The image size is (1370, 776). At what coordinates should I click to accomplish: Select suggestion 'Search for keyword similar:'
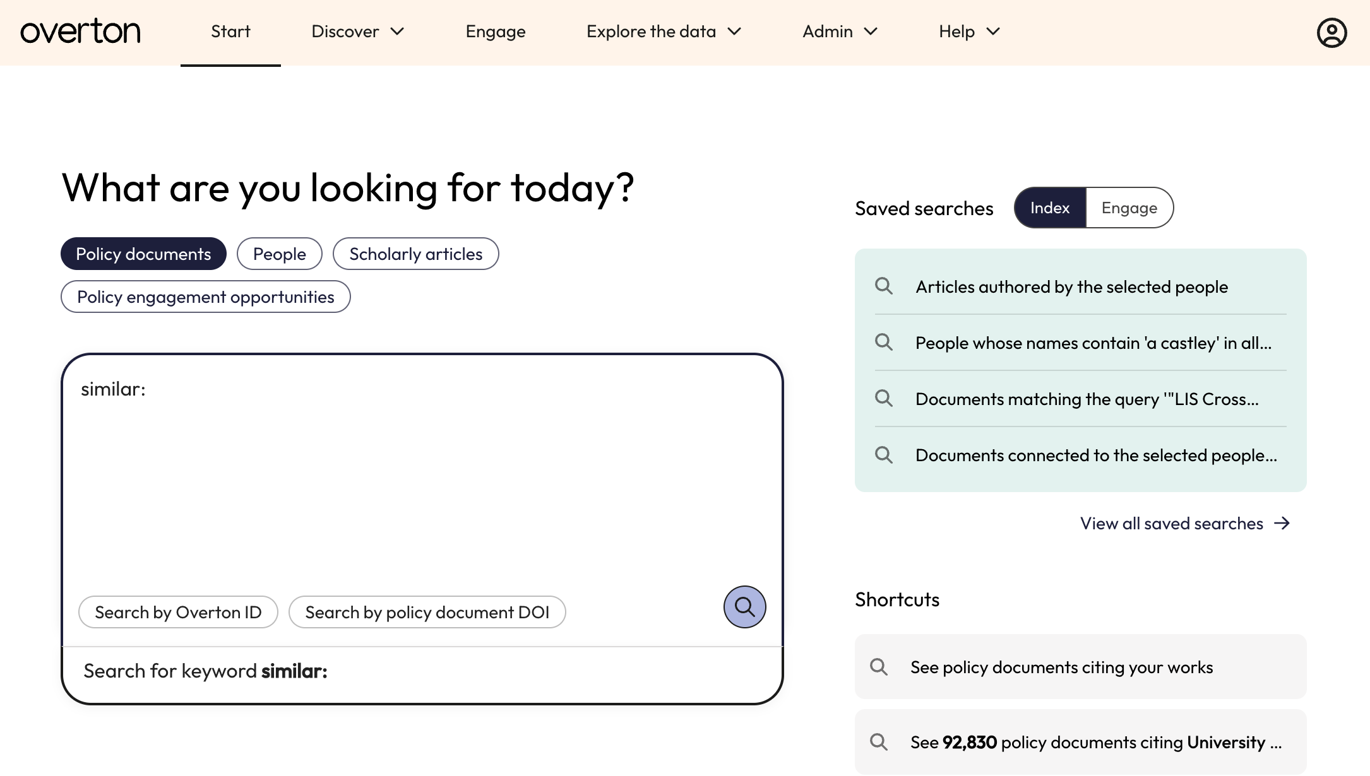(422, 671)
